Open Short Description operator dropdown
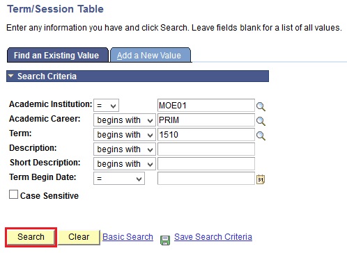This screenshot has width=347, height=253. tap(125, 164)
